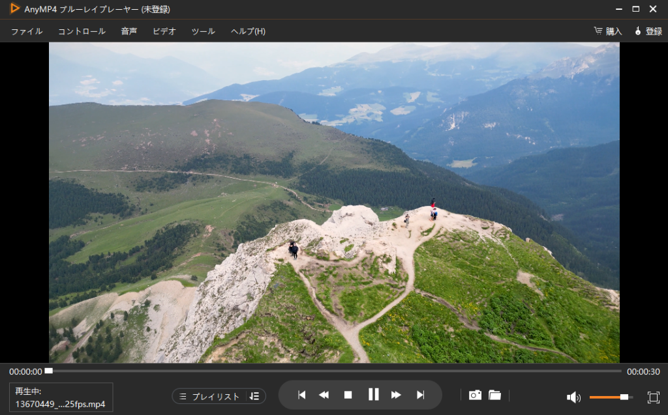
Task: Rewind the video
Action: tap(324, 395)
